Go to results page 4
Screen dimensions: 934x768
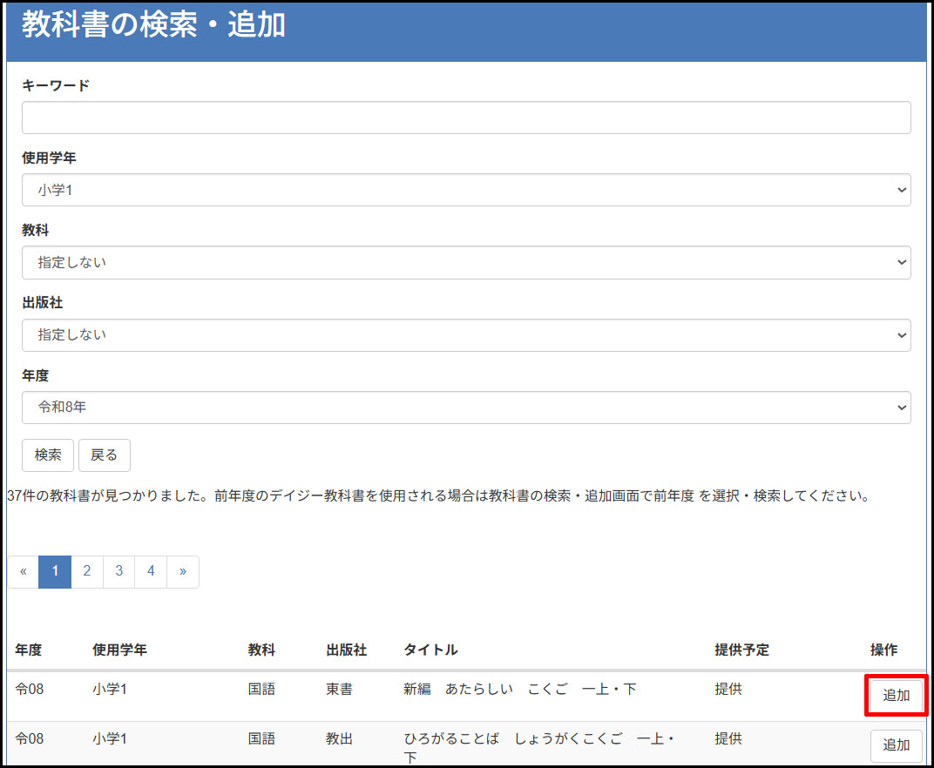click(x=150, y=571)
